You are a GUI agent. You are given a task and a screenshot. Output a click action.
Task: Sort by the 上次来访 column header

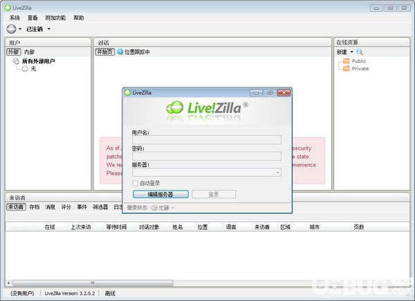(81, 227)
